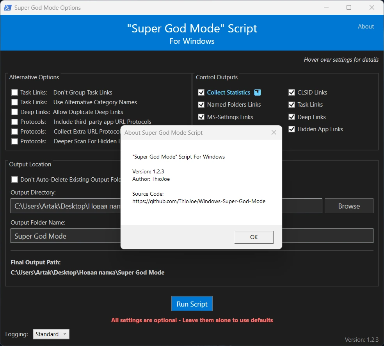Viewport: 384px width, 346px height.
Task: Click the Output Folder Name field
Action: (192, 236)
